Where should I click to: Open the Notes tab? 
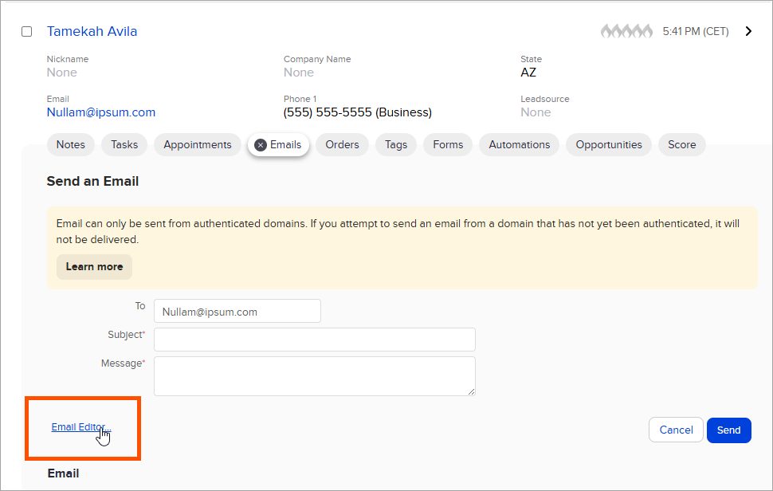pos(71,144)
